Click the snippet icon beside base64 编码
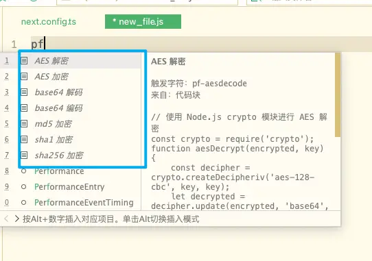372x261 pixels. coord(24,108)
